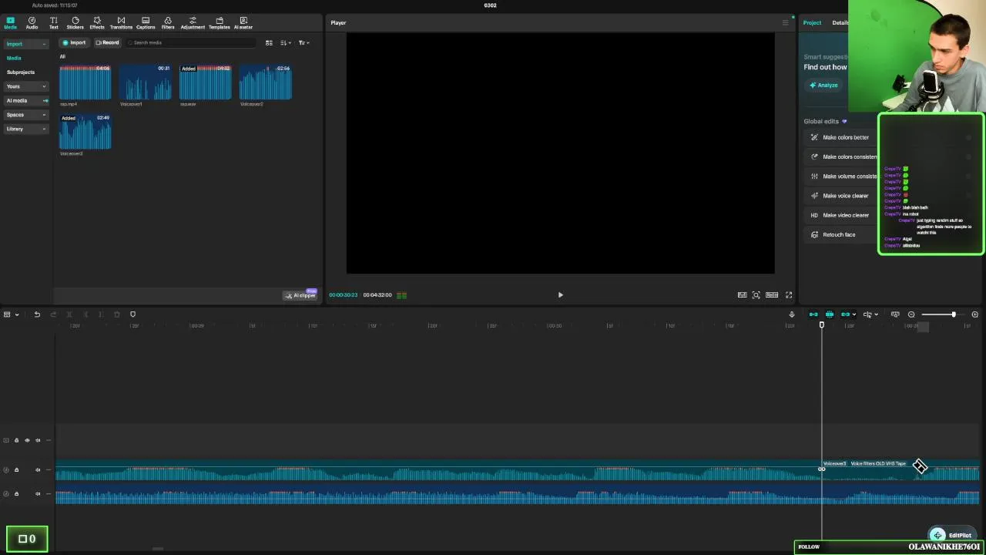Undo the last edit
986x555 pixels.
pos(37,314)
